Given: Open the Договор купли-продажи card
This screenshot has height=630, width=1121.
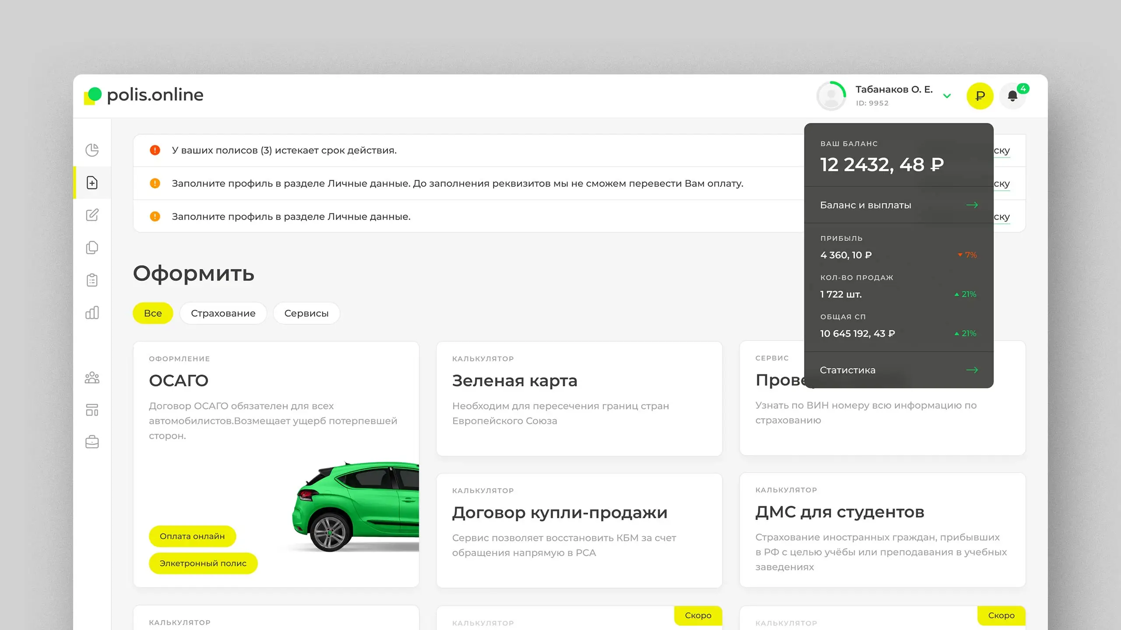Looking at the screenshot, I should pos(579,531).
